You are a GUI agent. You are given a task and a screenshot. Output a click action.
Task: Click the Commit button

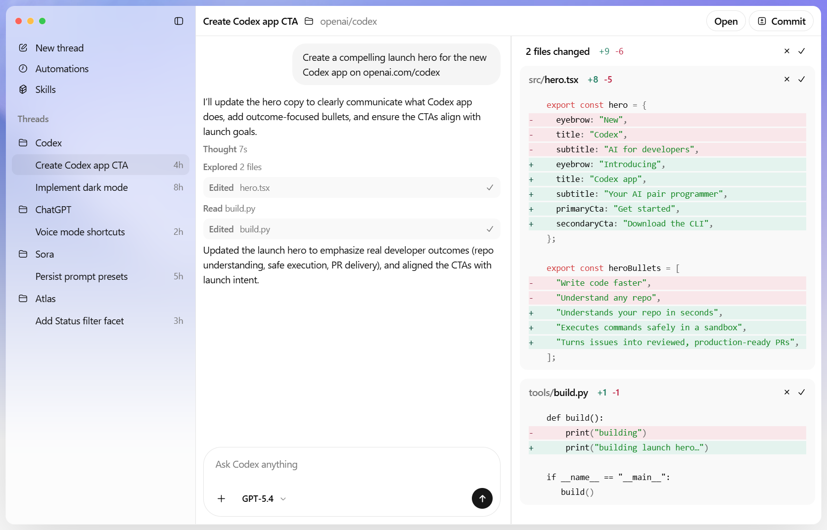pos(781,21)
